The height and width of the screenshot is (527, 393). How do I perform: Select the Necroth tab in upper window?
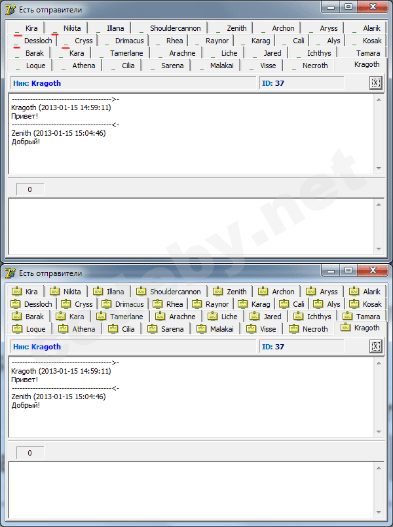309,66
